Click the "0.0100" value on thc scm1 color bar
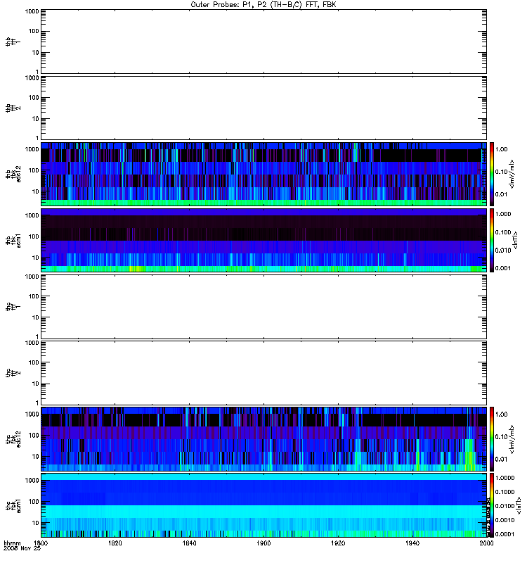This screenshot has height=563, width=527. (505, 506)
